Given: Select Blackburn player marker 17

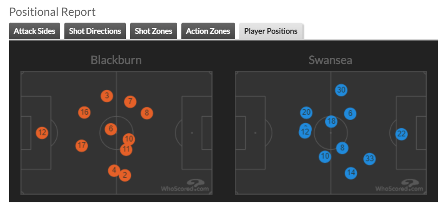Looking at the screenshot, I should (81, 145).
